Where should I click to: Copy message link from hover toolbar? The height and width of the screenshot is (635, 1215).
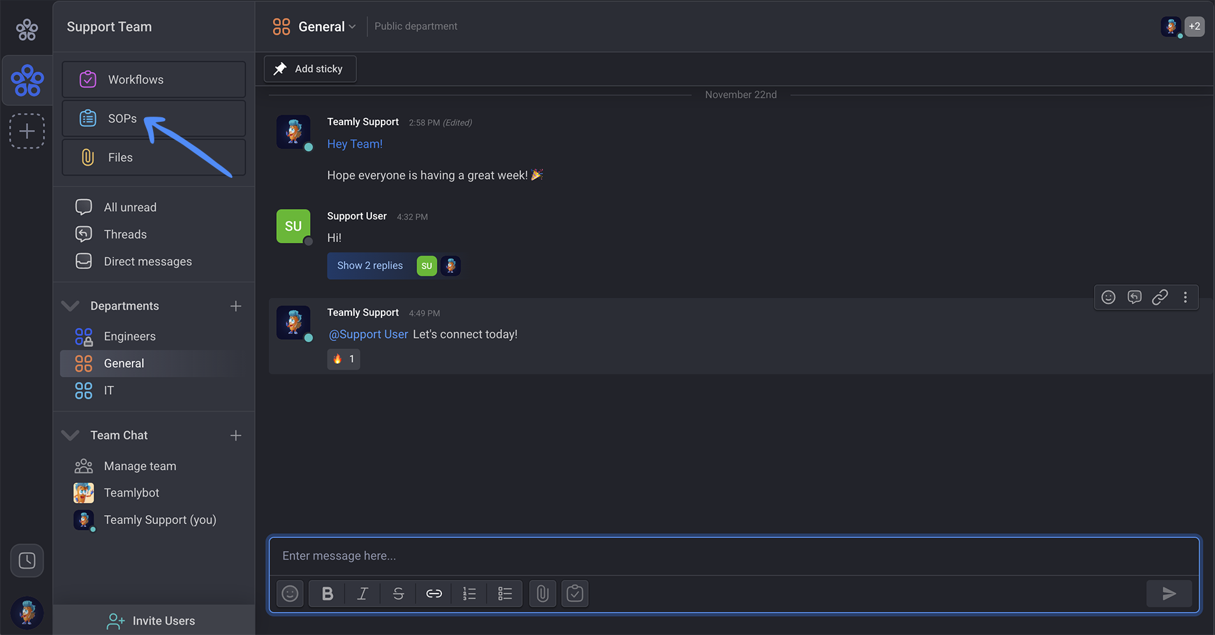point(1160,297)
